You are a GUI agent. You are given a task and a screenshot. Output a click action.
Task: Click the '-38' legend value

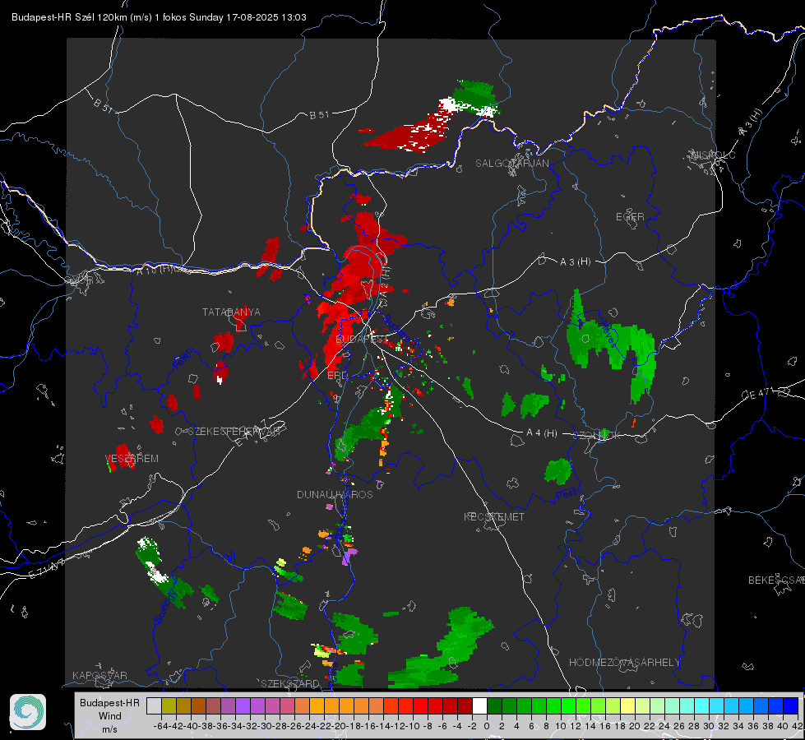[206, 726]
